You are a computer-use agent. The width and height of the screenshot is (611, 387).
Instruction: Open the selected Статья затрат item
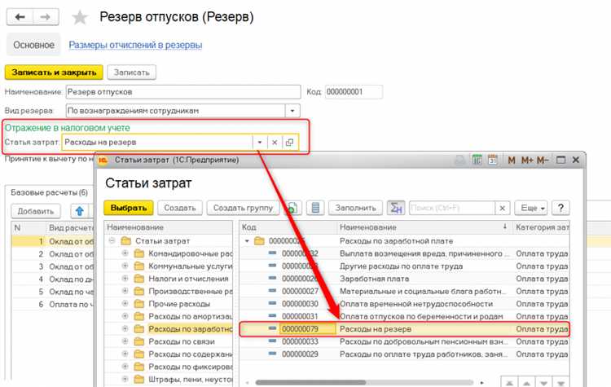(289, 143)
